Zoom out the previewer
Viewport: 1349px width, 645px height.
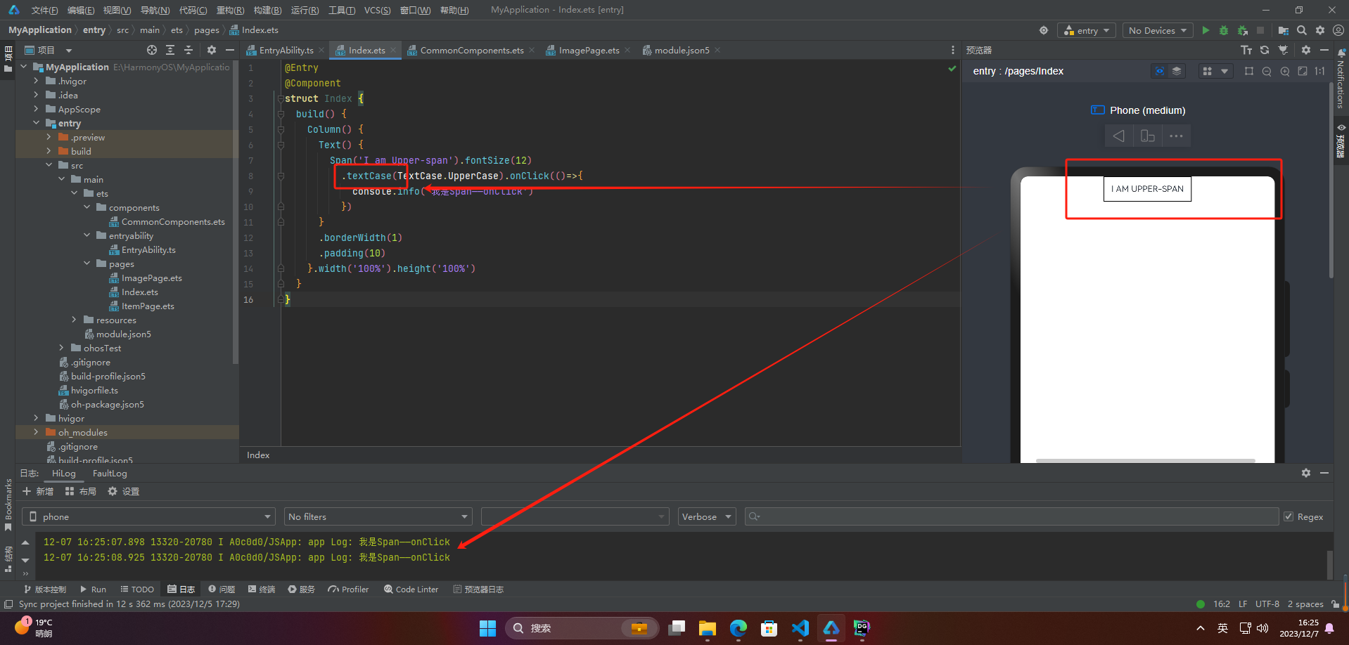1267,71
